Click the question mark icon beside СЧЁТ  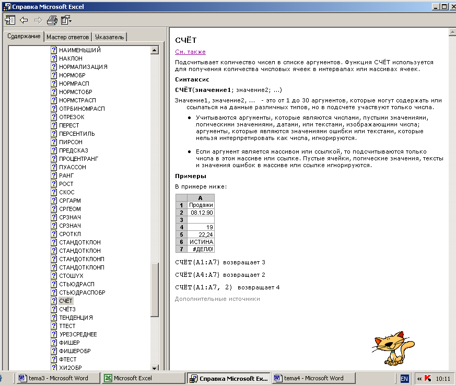pyautogui.click(x=54, y=301)
